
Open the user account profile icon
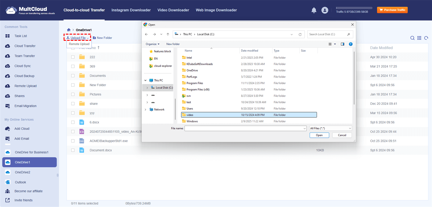(325, 10)
